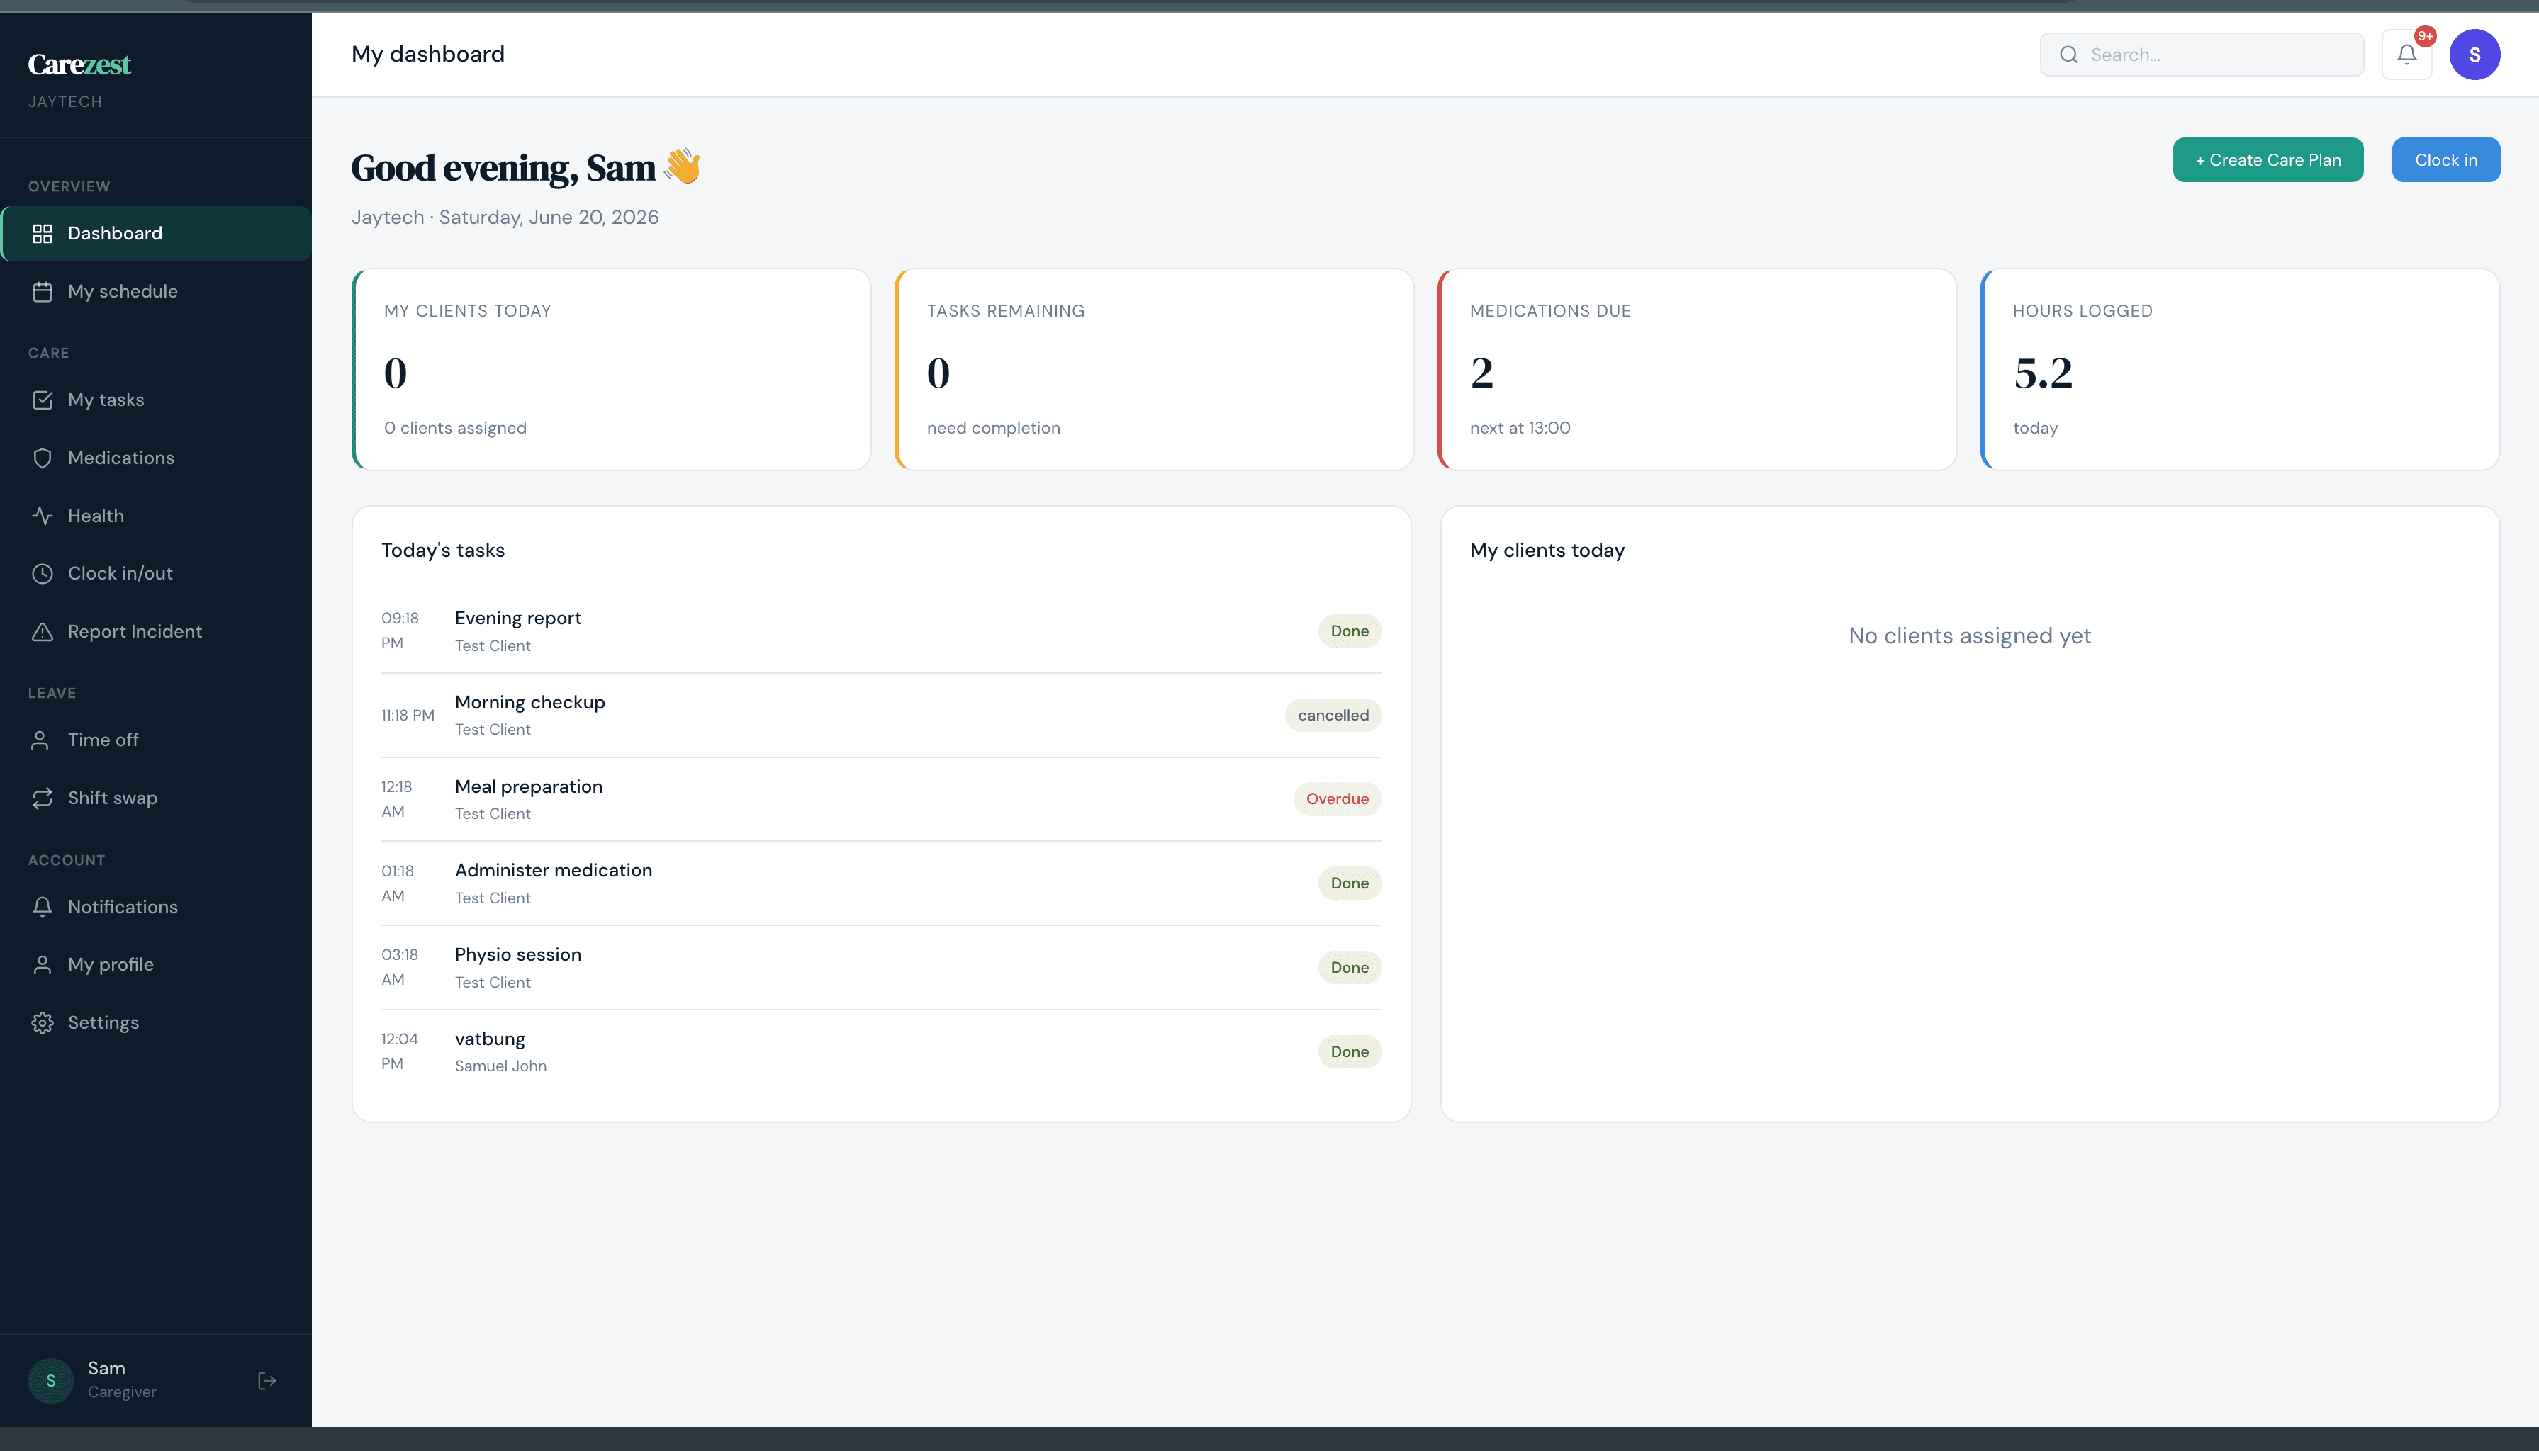Click the Tasks Remaining card
Screen dimensions: 2539x1451
point(1155,368)
